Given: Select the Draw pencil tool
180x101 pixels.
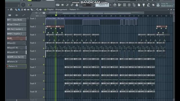Looking at the screenshot, I should pos(16,10).
